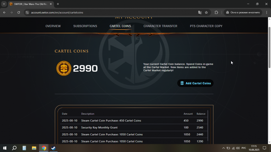
Task: Open Windows taskbar search
Action: (x=14, y=148)
